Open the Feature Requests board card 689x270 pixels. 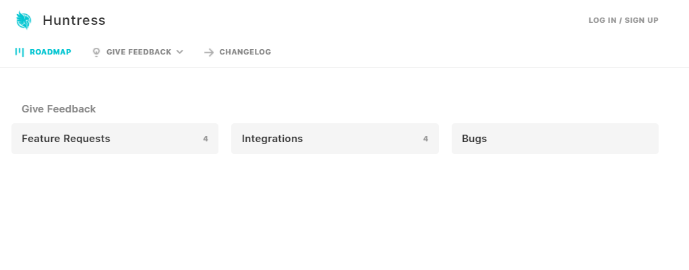click(115, 139)
